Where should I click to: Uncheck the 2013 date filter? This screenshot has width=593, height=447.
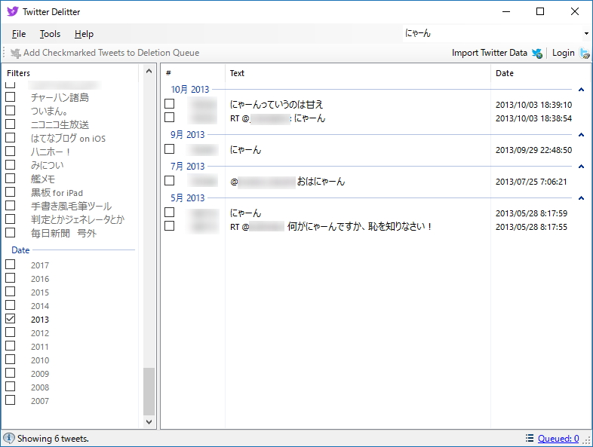click(11, 319)
